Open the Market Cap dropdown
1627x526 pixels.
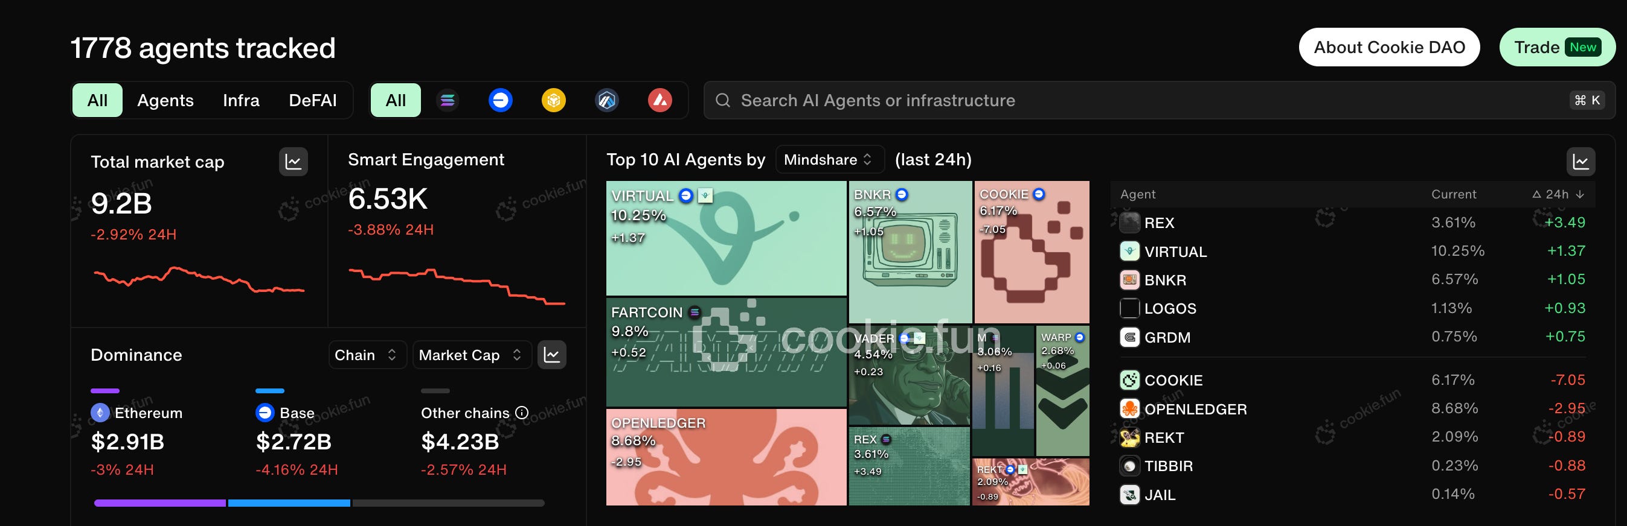pyautogui.click(x=472, y=355)
